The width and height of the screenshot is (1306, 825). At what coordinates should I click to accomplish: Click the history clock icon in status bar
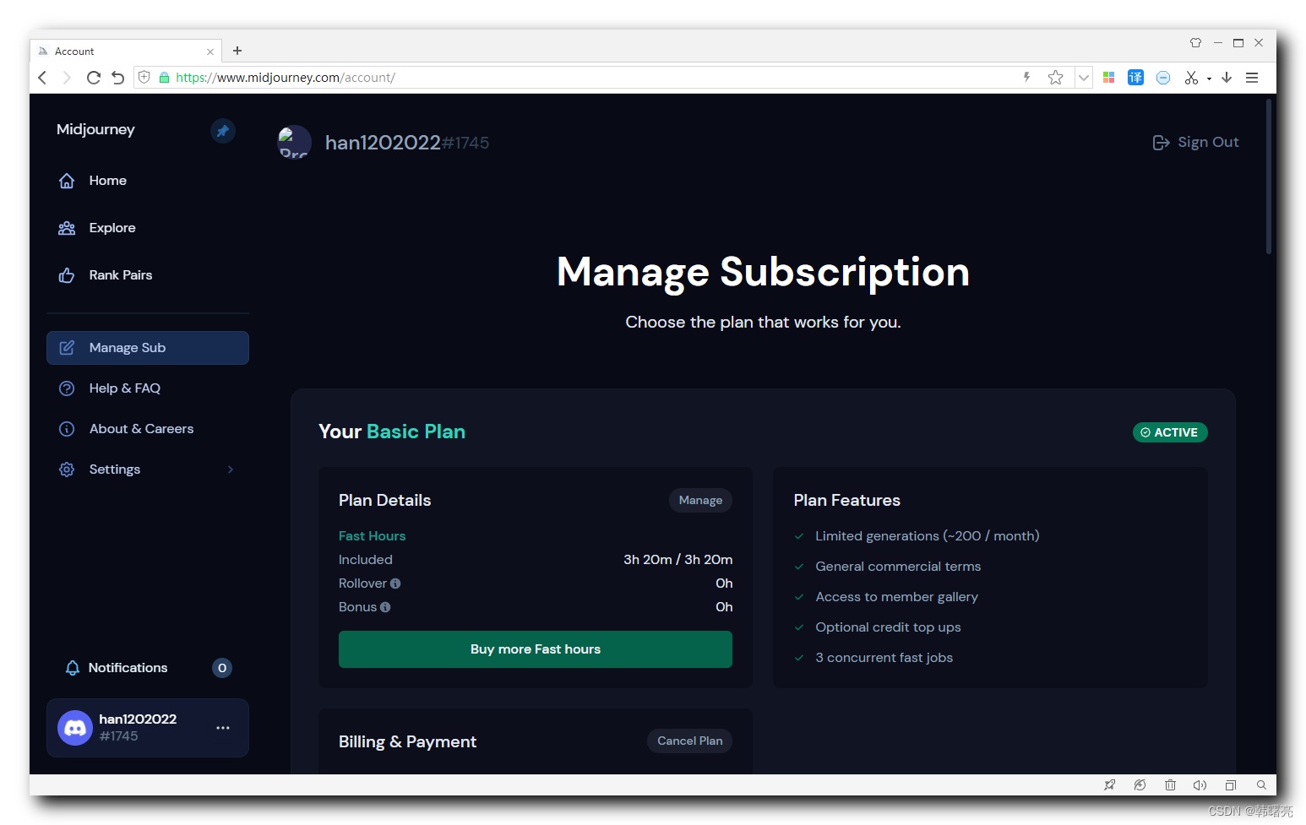pyautogui.click(x=1140, y=785)
